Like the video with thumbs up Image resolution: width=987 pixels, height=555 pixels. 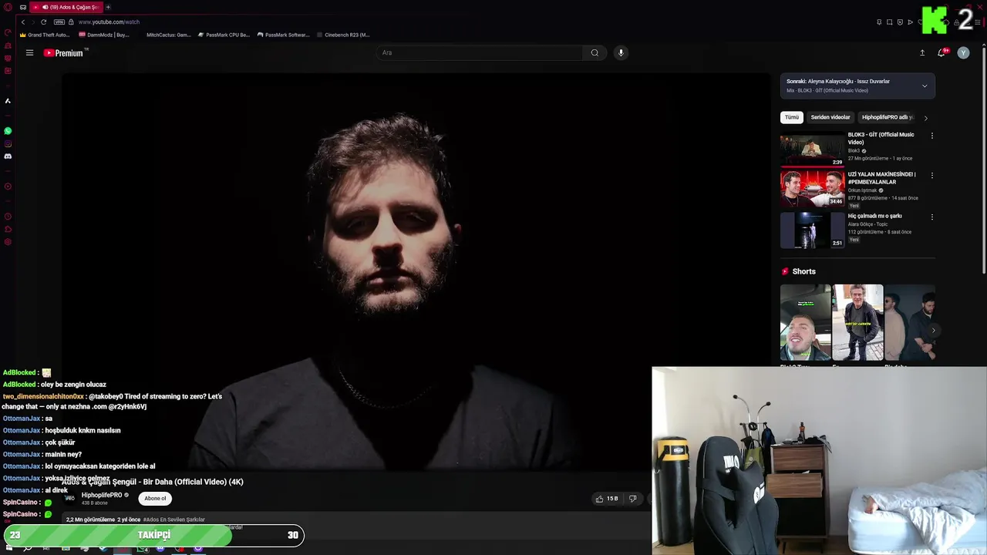coord(607,499)
